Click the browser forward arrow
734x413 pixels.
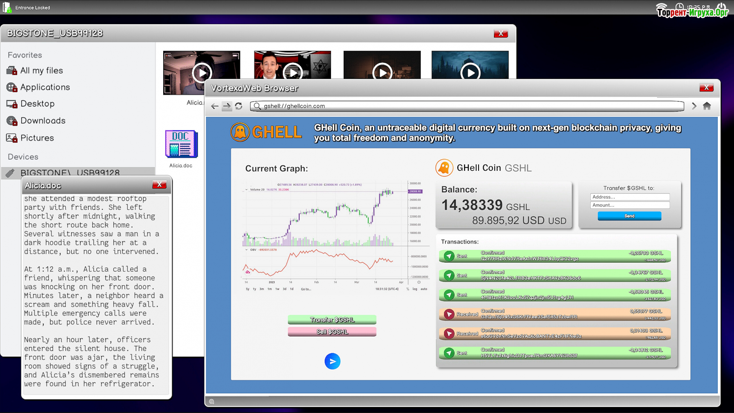click(227, 106)
